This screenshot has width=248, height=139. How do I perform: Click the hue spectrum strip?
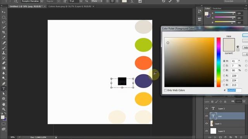pos(219,62)
